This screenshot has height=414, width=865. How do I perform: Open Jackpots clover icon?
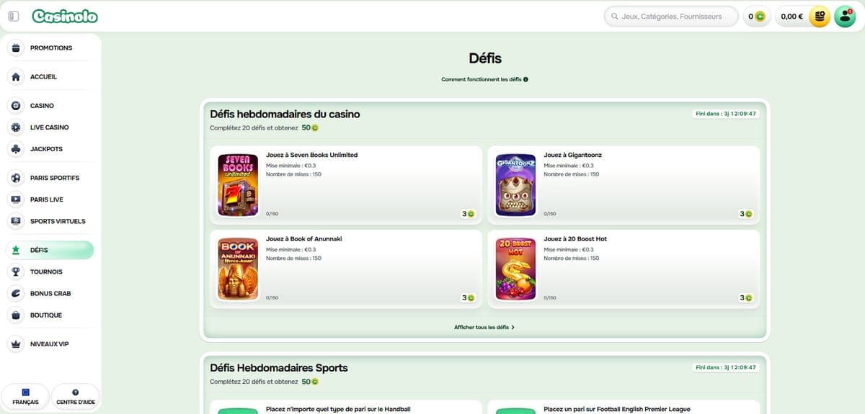[x=16, y=149]
